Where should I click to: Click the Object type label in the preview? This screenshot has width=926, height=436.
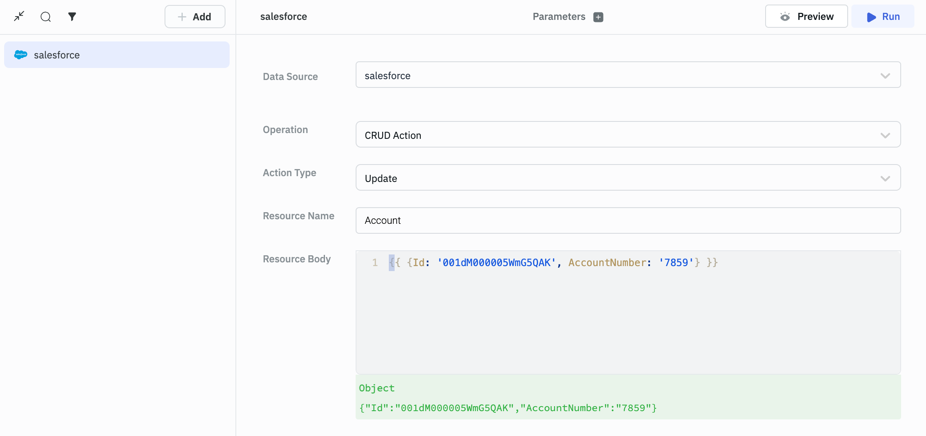pyautogui.click(x=377, y=388)
